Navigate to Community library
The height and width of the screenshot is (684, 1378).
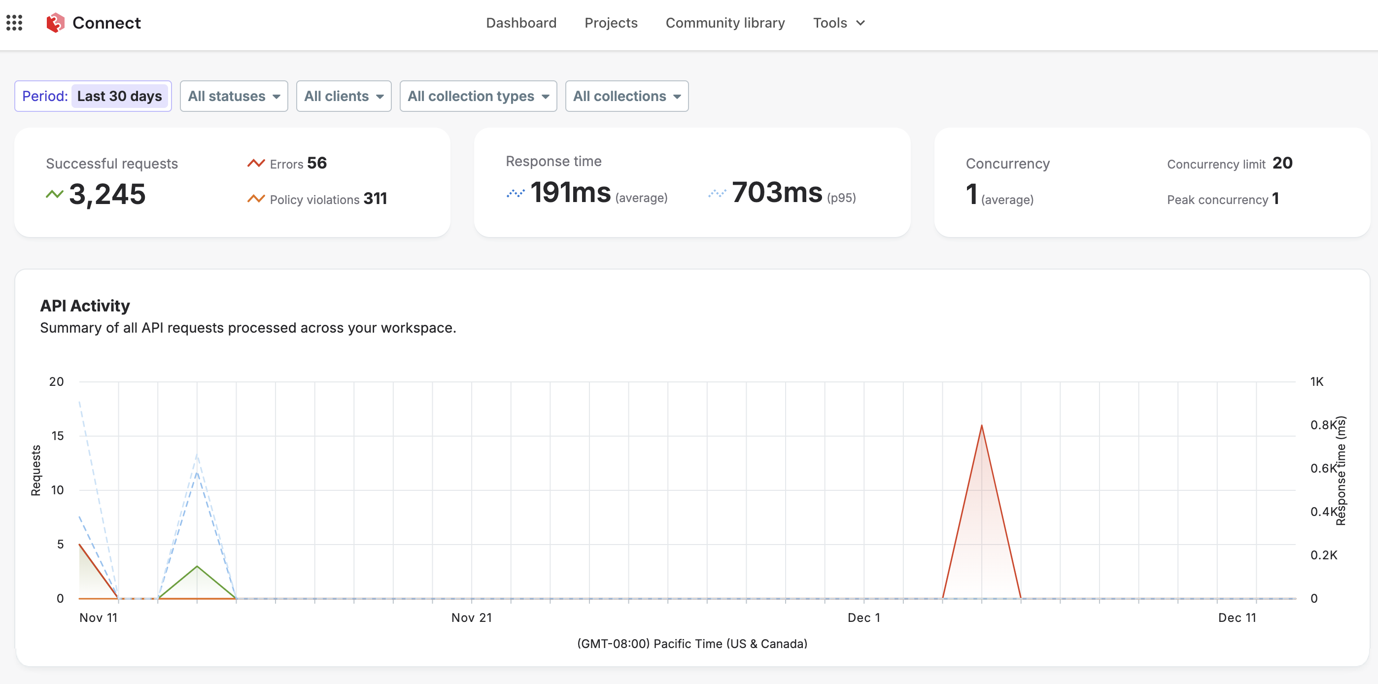(725, 23)
